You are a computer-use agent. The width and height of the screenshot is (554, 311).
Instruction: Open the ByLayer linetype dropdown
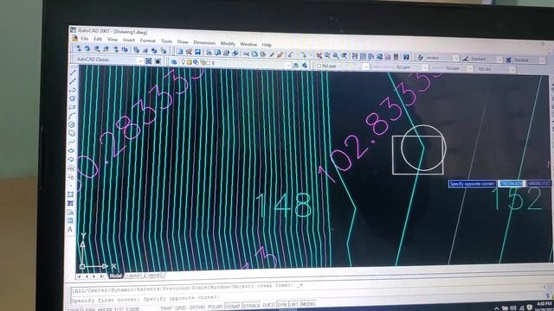(425, 67)
